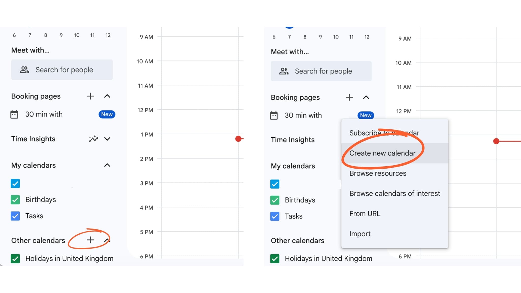521x293 pixels.
Task: Click Time Insights label in right panel
Action: tap(293, 140)
